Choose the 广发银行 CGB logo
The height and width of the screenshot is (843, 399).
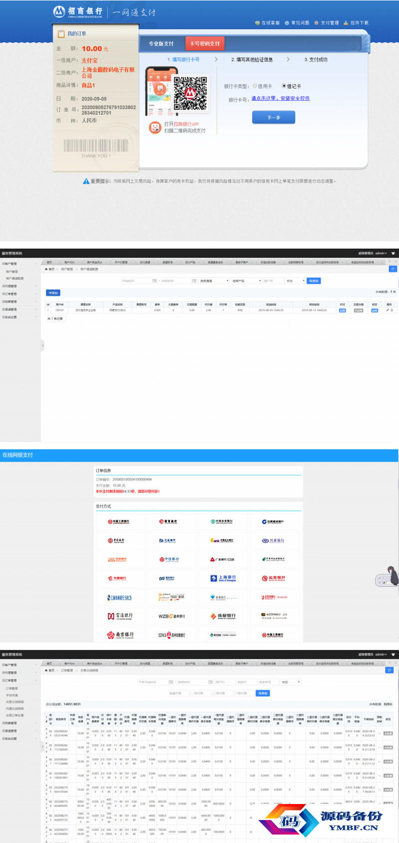click(x=221, y=559)
